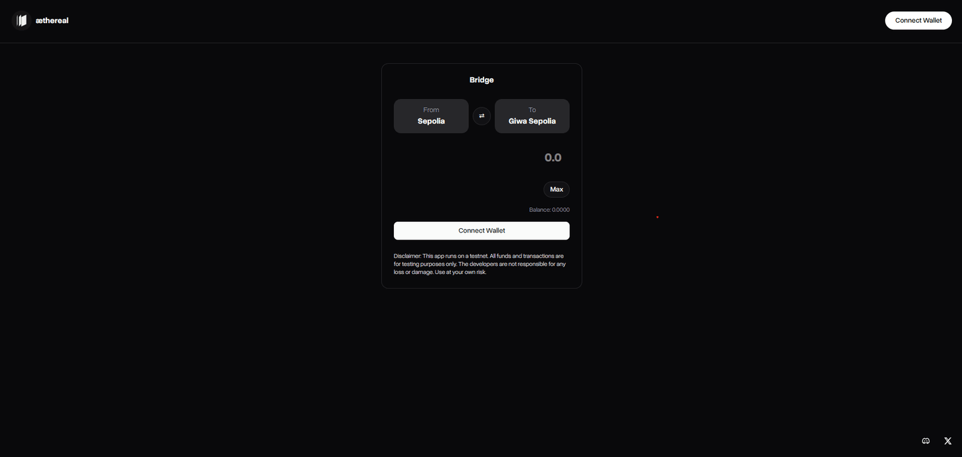
Task: Select the bold "Sepolia" source network name
Action: (x=431, y=122)
